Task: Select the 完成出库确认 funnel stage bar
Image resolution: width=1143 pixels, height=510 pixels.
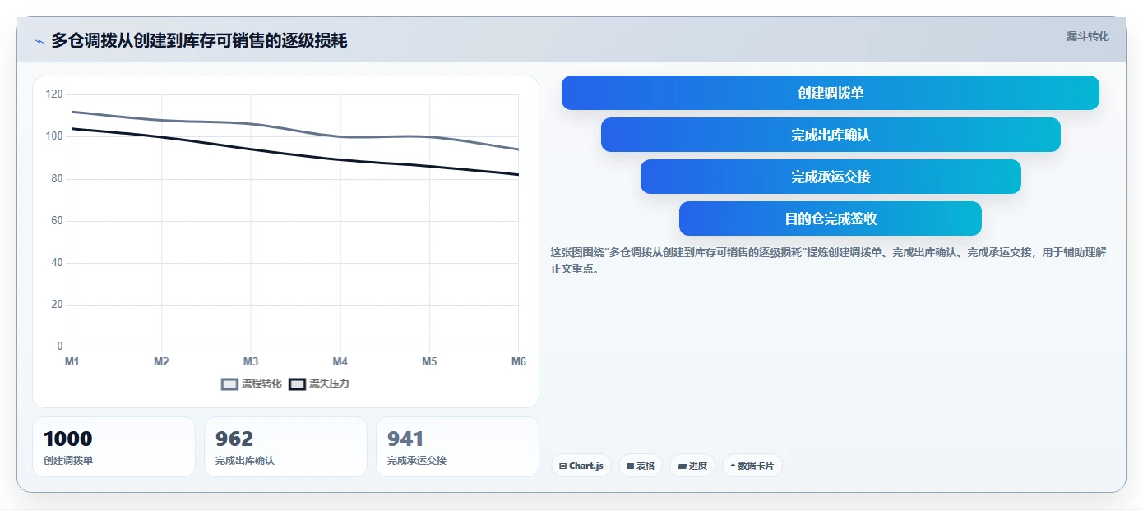Action: (831, 135)
